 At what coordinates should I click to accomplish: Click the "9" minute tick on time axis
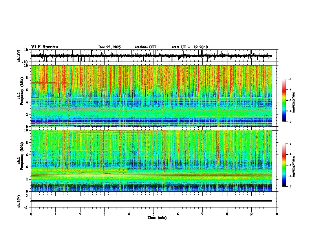[x=251, y=214]
